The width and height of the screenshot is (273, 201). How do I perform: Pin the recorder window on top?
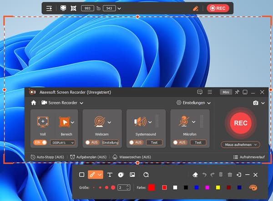[x=237, y=92]
